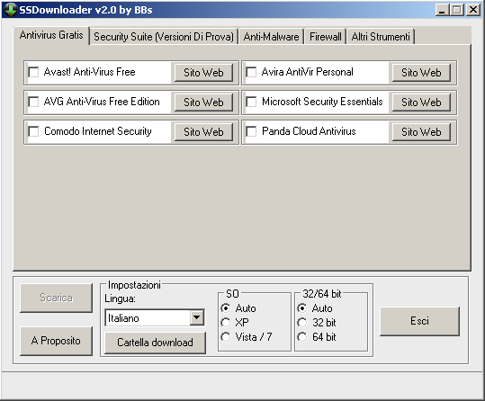Expand the Lingua dropdown arrow

[197, 317]
